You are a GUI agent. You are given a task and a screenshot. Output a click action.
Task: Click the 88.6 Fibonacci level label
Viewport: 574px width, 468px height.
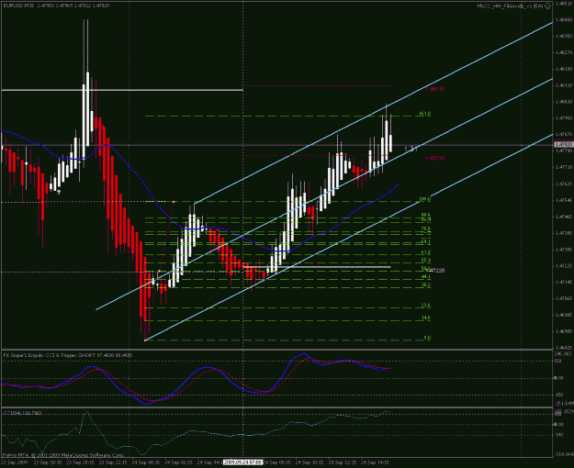pyautogui.click(x=426, y=215)
